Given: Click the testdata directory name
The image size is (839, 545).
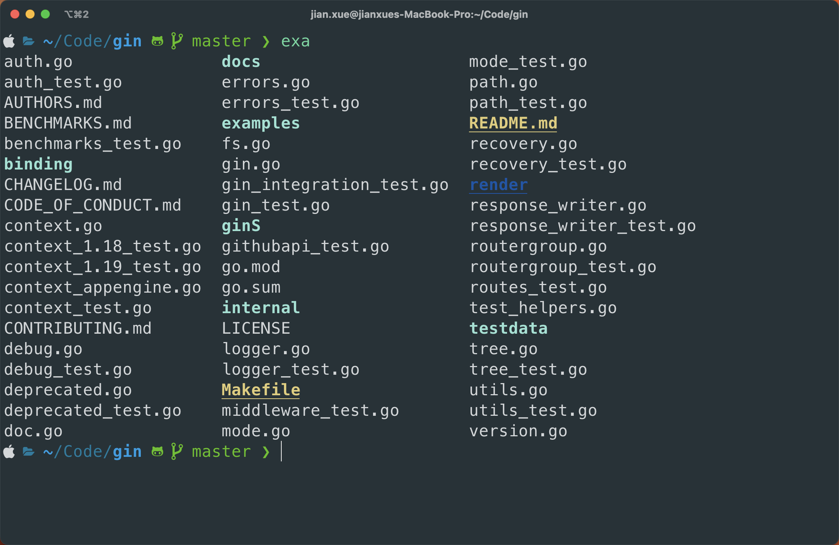Looking at the screenshot, I should coord(508,328).
